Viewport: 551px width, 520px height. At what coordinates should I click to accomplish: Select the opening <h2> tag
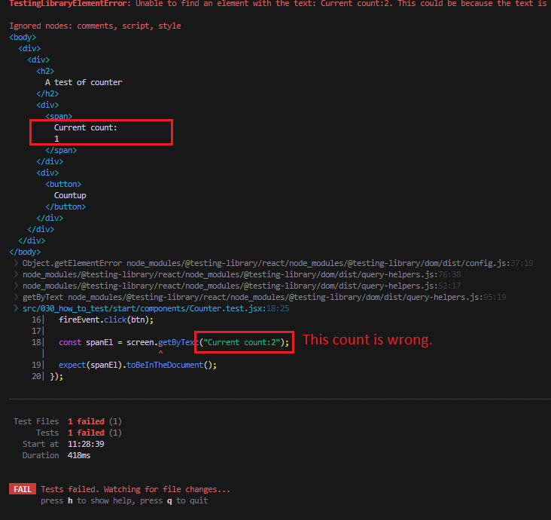pos(45,71)
